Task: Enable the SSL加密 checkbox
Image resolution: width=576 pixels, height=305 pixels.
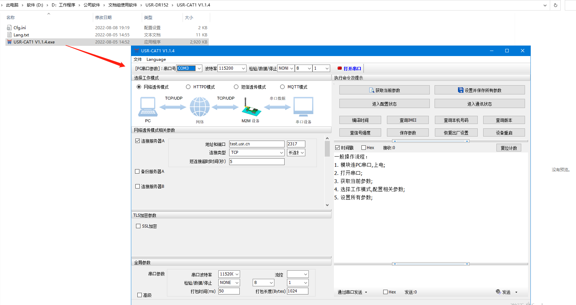Action: coord(138,226)
